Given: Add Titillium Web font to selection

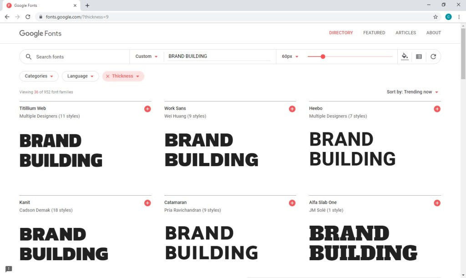Looking at the screenshot, I should pyautogui.click(x=147, y=109).
